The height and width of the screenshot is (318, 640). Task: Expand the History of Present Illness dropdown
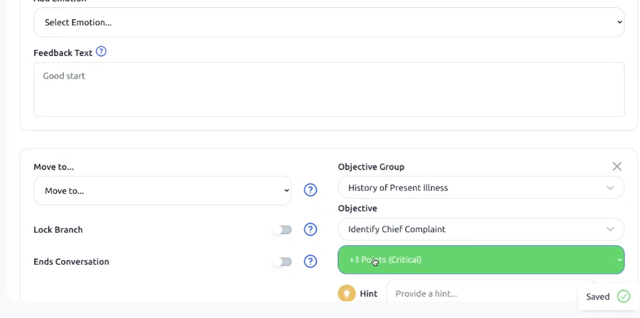[x=481, y=188]
